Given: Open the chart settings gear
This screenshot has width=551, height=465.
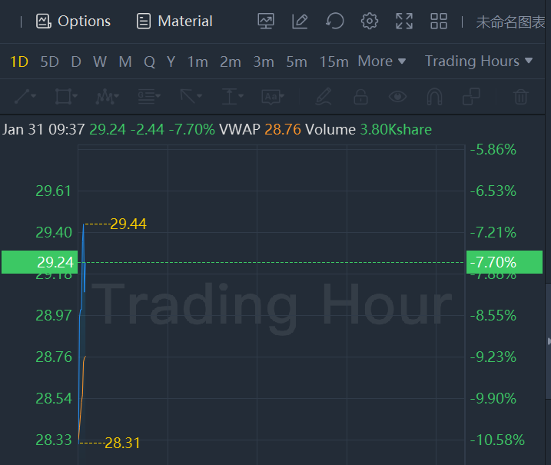Looking at the screenshot, I should [x=370, y=22].
